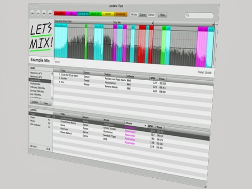The width and height of the screenshot is (252, 189).
Task: Select large magenta block near waveform end
Action: click(x=202, y=47)
